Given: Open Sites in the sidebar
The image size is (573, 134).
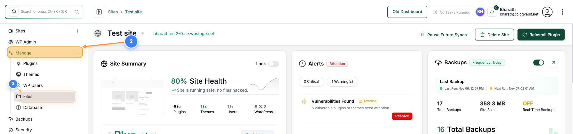Looking at the screenshot, I should click(x=20, y=31).
